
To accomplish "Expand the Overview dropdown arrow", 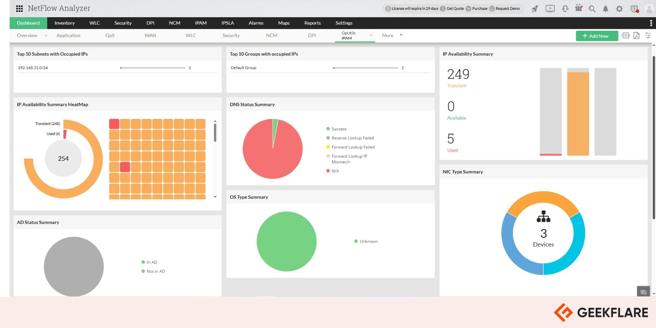I will point(46,36).
